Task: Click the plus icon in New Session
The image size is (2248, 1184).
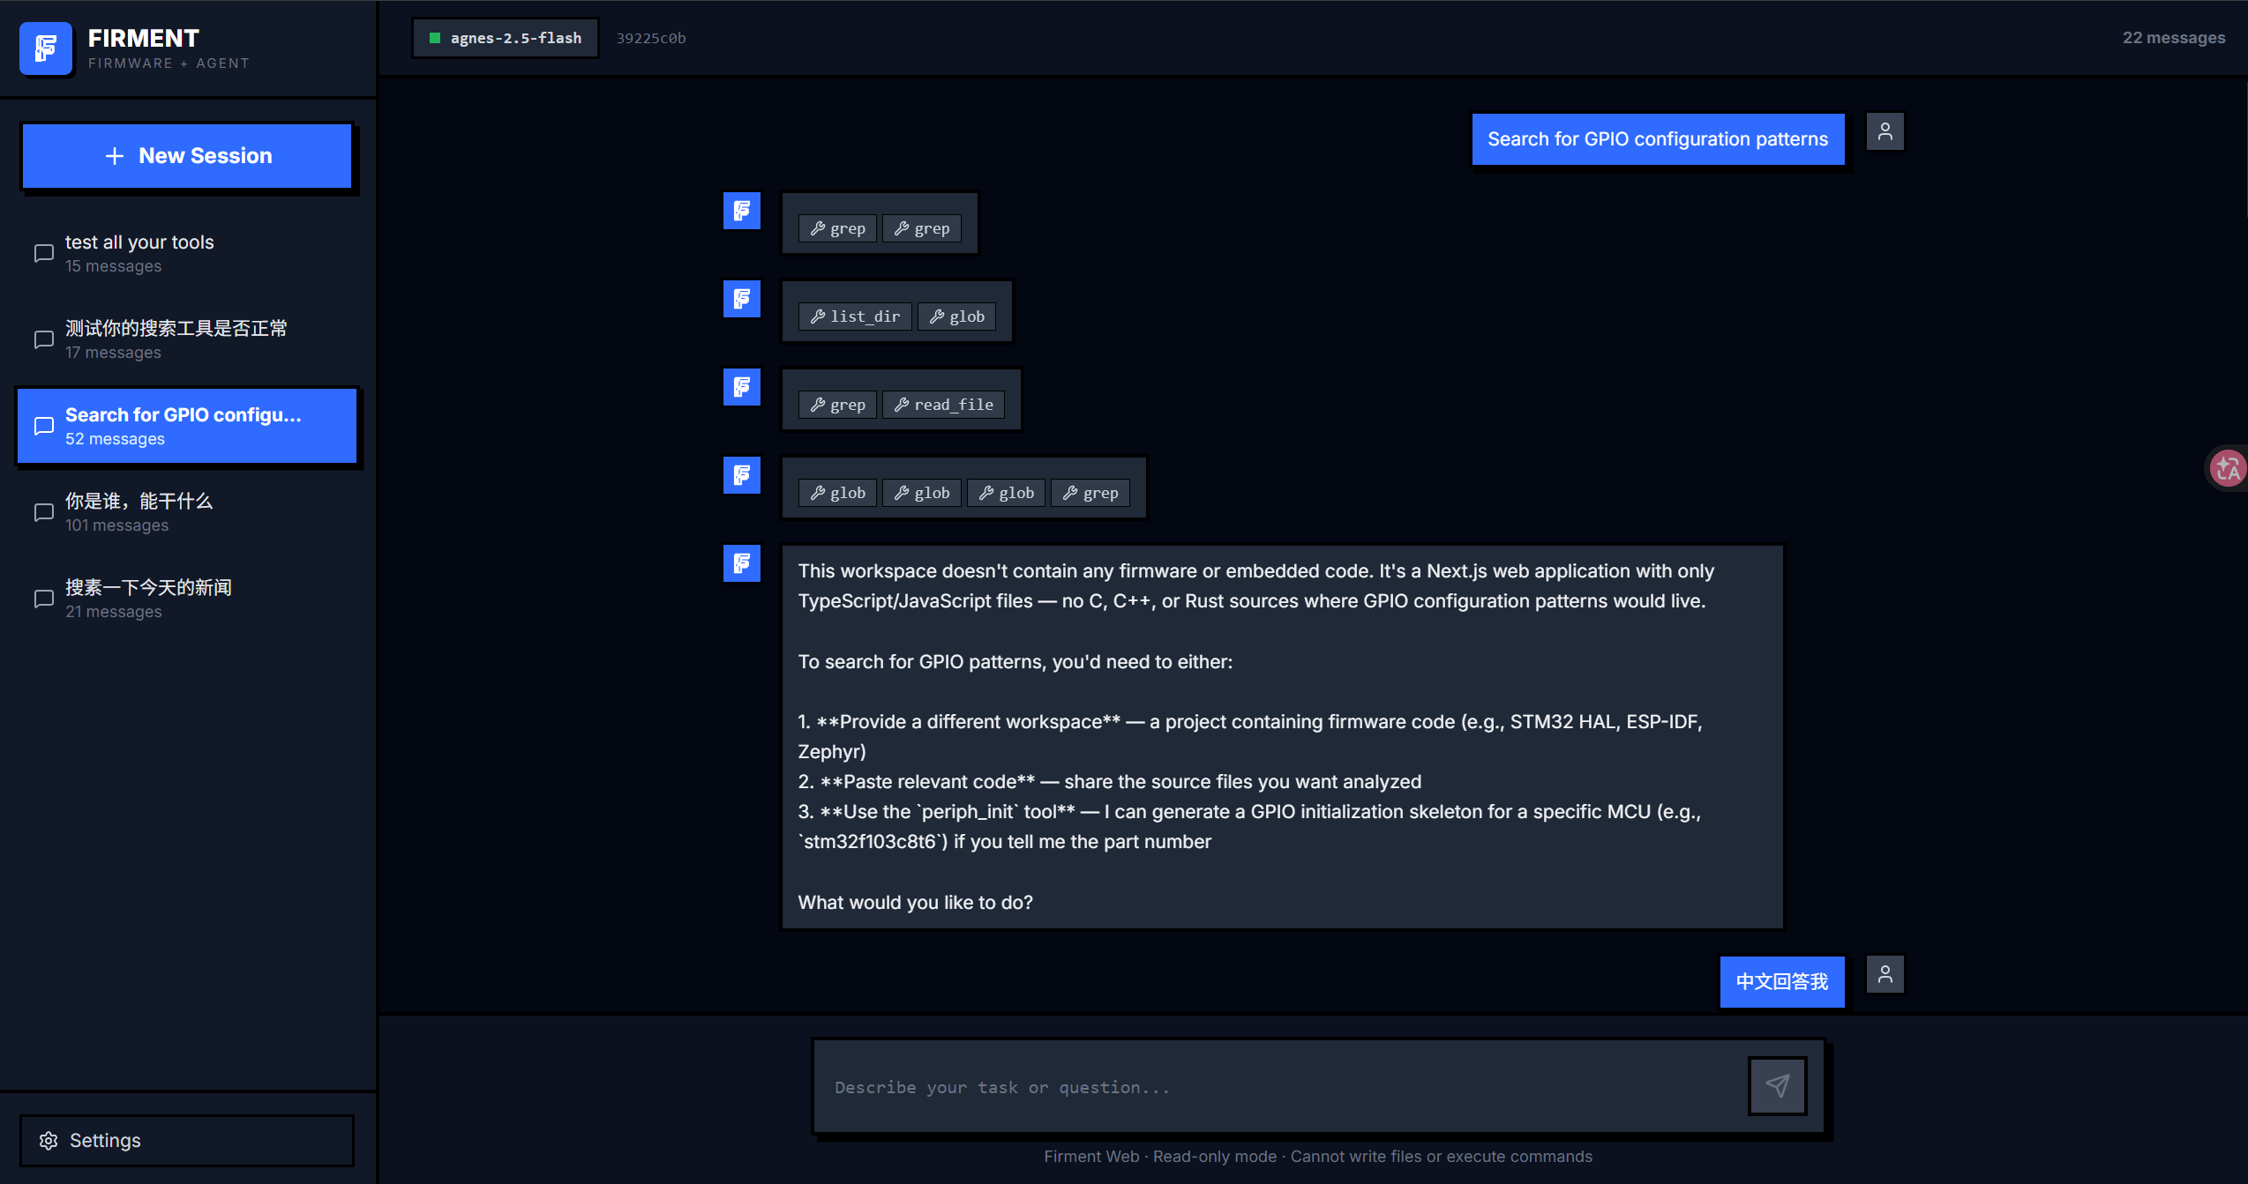Action: (115, 156)
